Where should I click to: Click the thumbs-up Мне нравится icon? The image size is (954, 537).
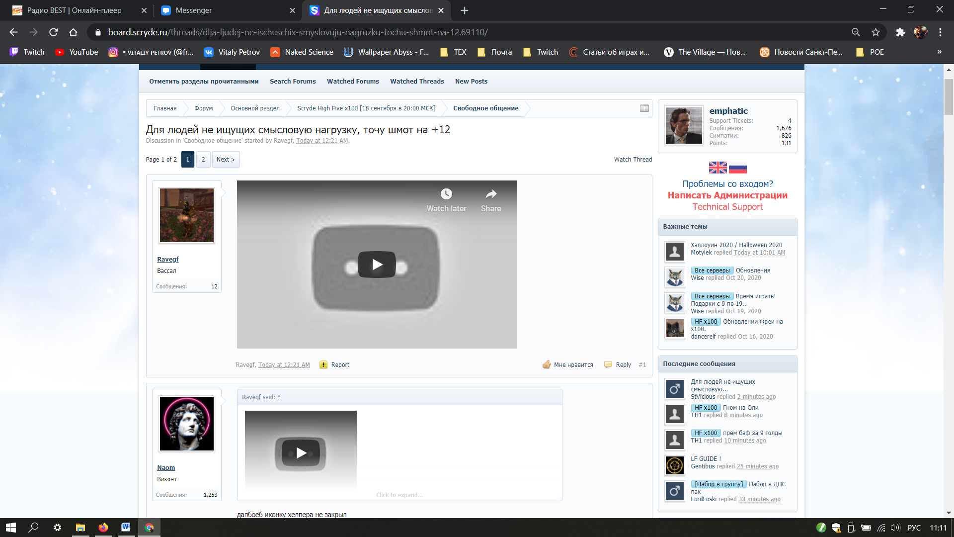547,364
